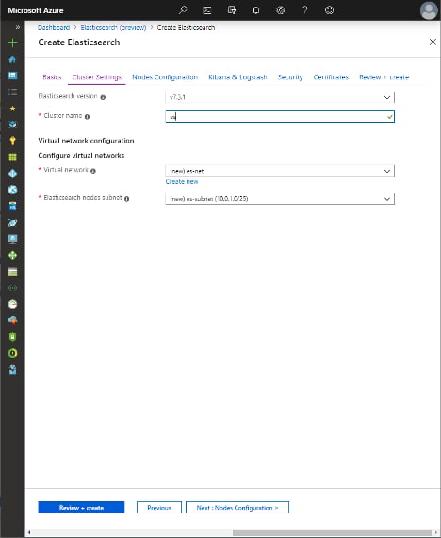441x538 pixels.
Task: Open the blue cube Resource groups icon
Action: click(x=12, y=125)
